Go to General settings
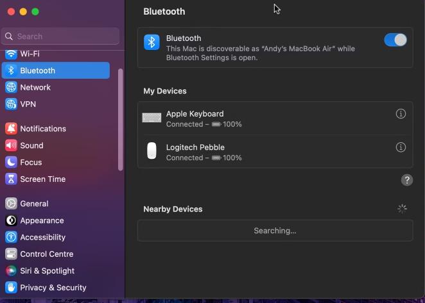 [56, 204]
